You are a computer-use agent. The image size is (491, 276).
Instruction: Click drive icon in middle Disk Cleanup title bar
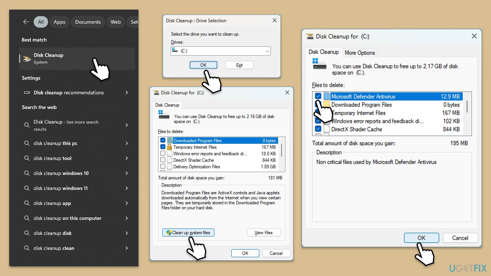coord(156,92)
